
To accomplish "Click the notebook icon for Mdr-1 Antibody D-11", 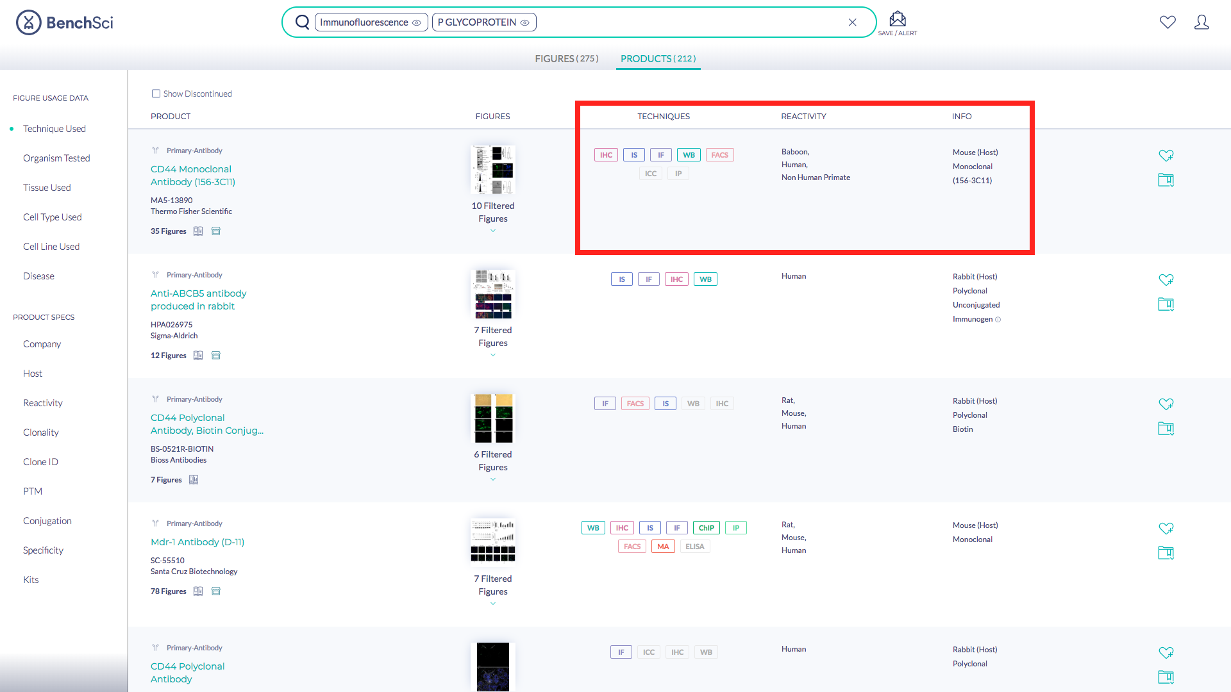I will (x=1166, y=552).
